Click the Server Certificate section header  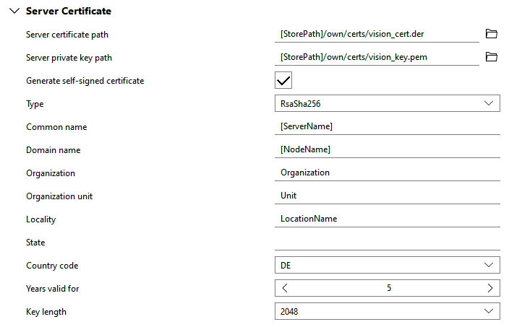[68, 12]
